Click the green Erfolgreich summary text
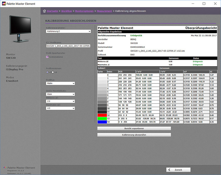The image size is (221, 175). (x=136, y=36)
